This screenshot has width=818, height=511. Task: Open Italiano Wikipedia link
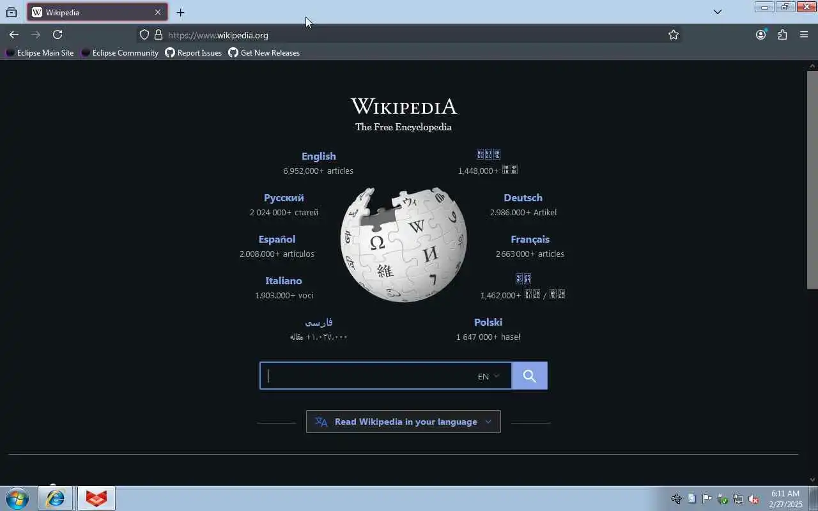click(283, 280)
